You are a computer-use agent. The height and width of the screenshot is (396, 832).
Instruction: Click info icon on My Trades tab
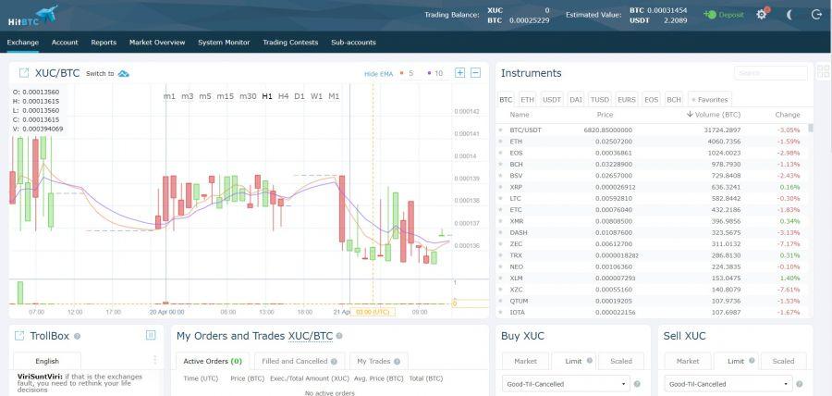click(x=397, y=362)
